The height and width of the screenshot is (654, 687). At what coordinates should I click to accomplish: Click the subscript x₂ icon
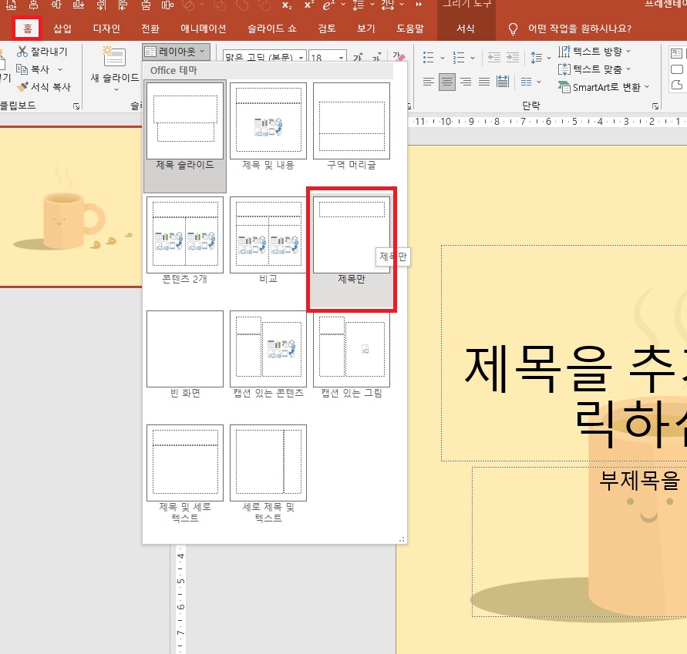pyautogui.click(x=287, y=5)
